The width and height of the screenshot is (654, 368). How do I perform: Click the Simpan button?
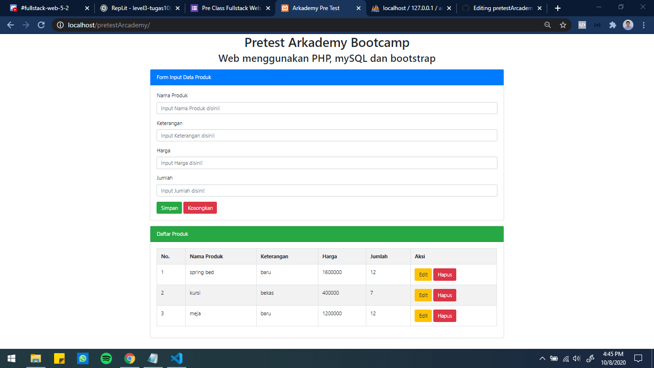pos(169,208)
